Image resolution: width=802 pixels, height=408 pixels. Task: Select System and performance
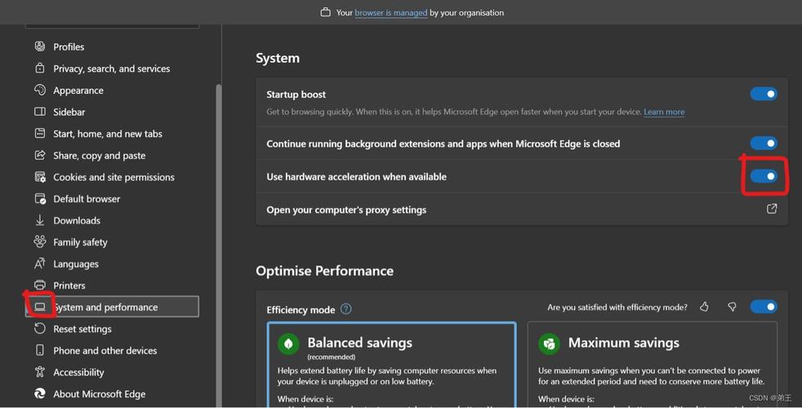coord(112,307)
